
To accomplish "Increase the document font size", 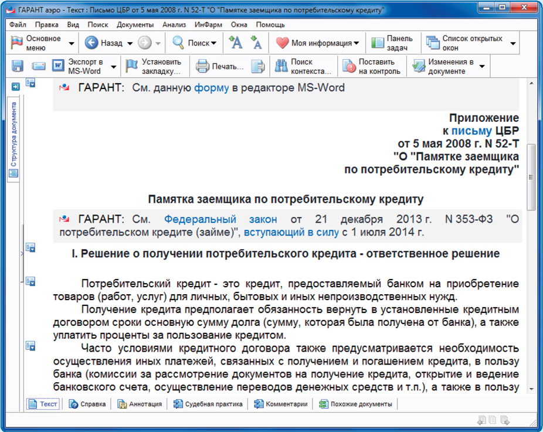I will 235,43.
